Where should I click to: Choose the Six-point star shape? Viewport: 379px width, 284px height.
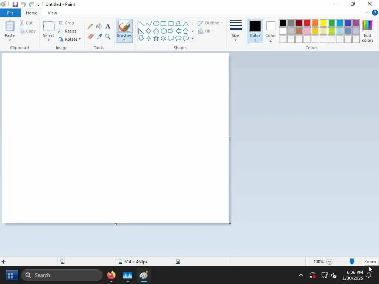[163, 38]
